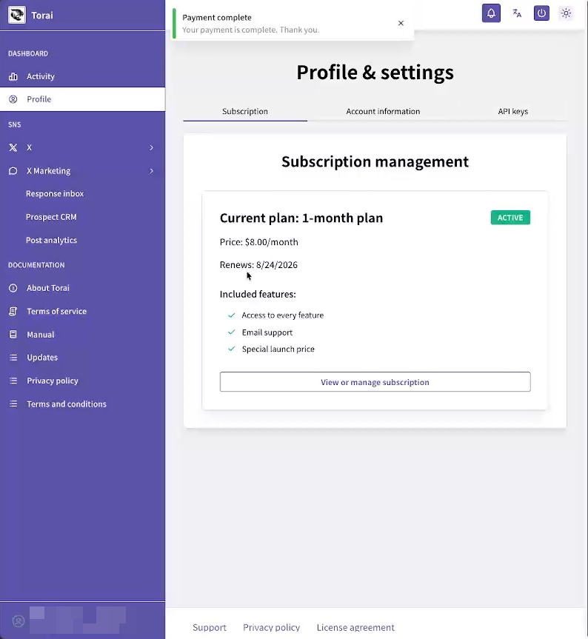Click the blurred username in the sidebar footer
This screenshot has height=639, width=588.
tap(78, 620)
